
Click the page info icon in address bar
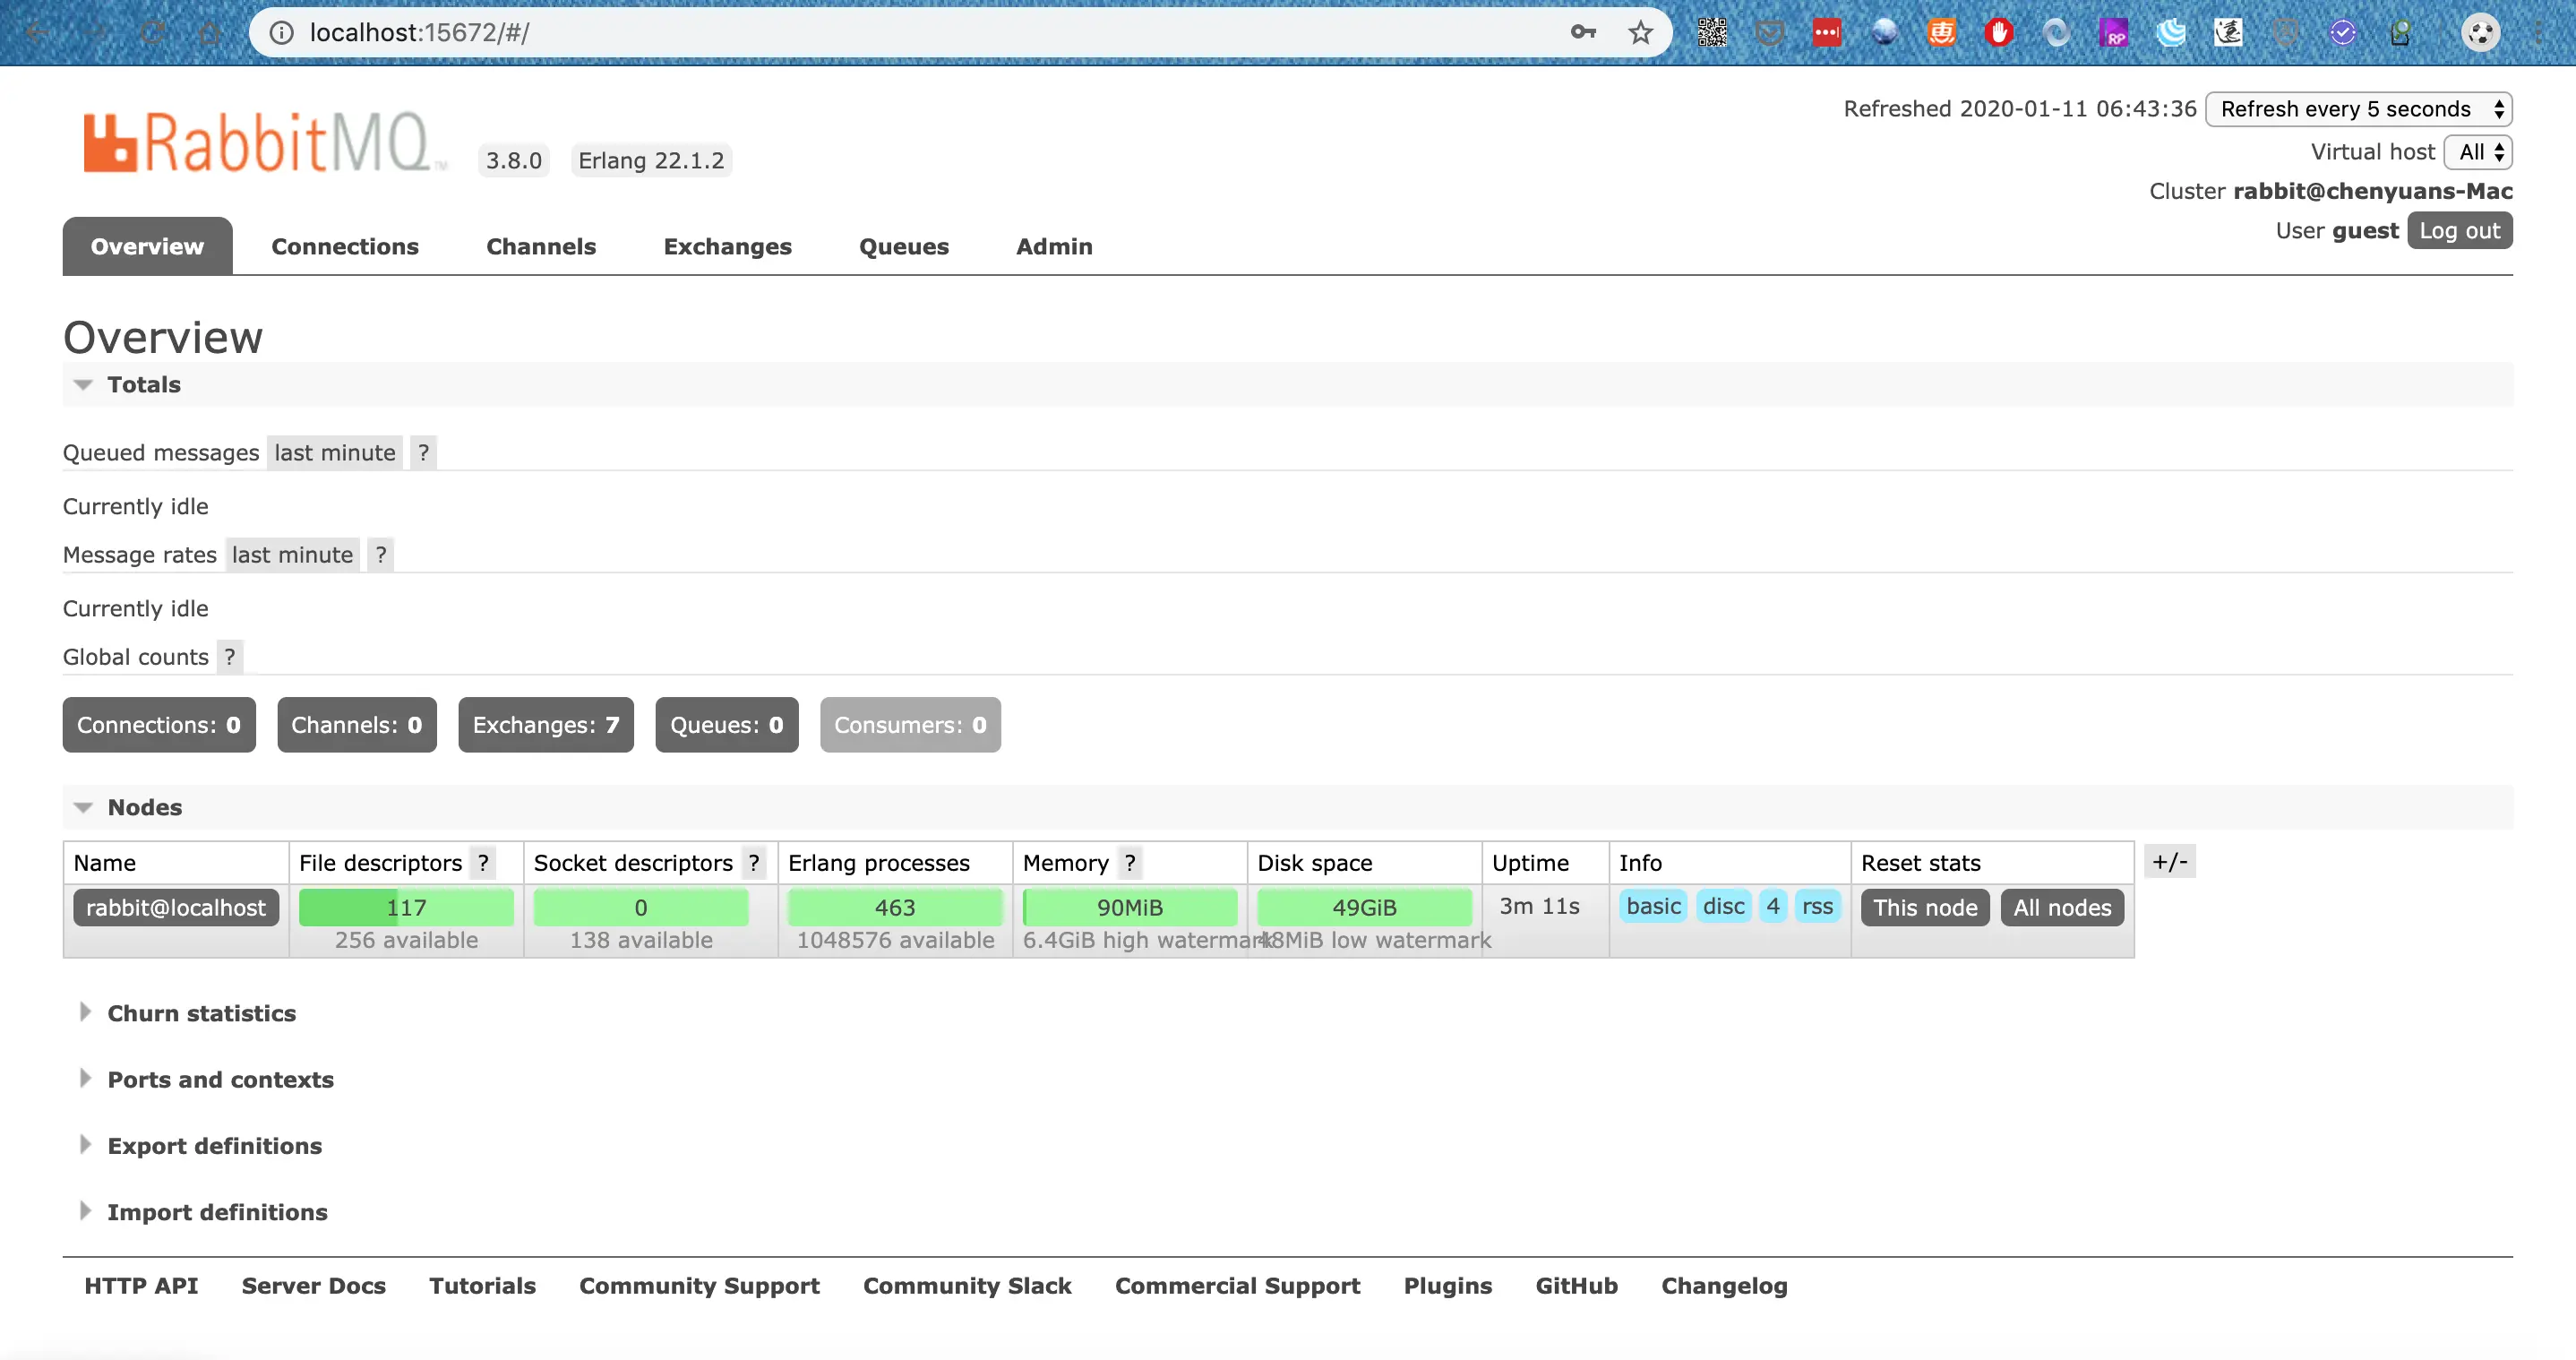pos(283,33)
